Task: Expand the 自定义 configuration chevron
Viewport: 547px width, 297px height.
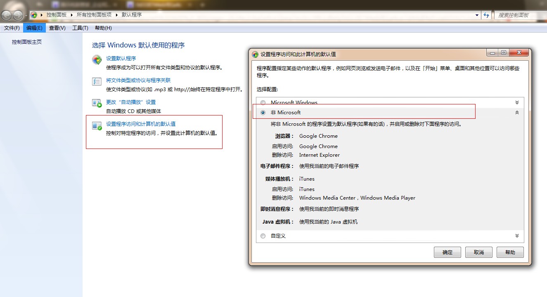Action: pos(517,236)
